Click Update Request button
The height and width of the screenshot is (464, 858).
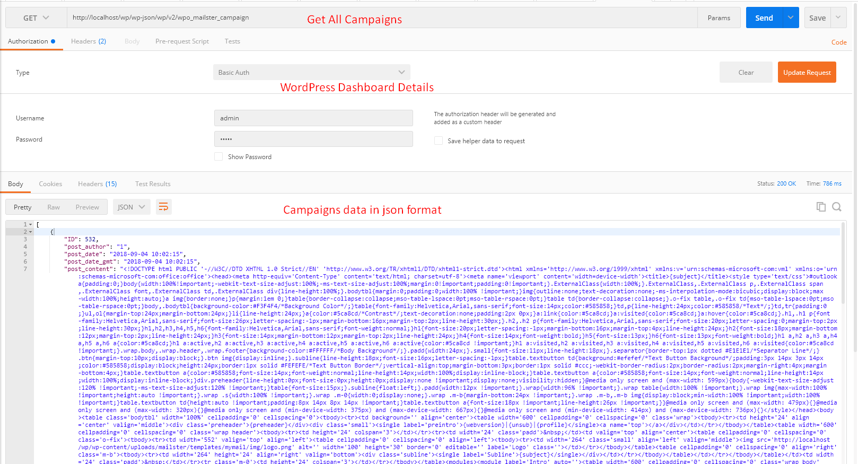(x=807, y=73)
